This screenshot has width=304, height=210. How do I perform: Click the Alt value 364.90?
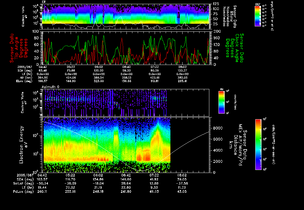coord(43,78)
